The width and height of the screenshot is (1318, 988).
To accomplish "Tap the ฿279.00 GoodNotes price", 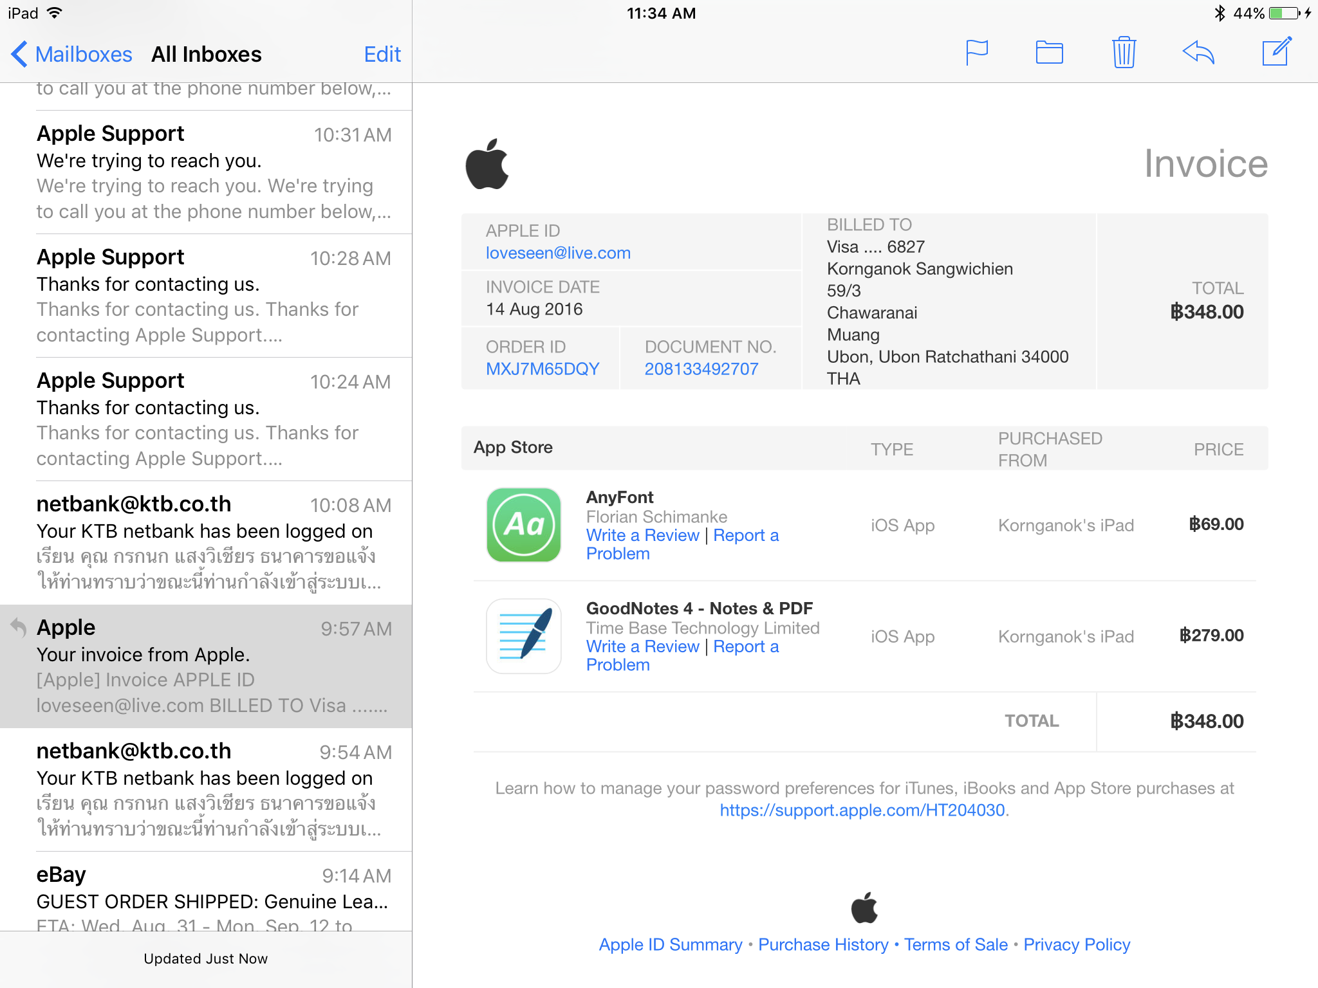I will click(1211, 636).
